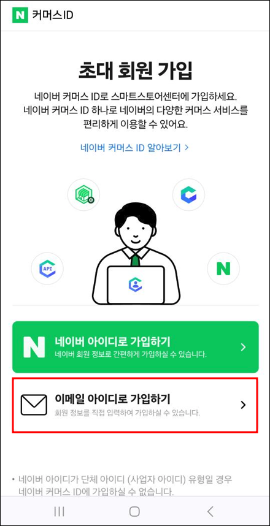Image resolution: width=270 pixels, height=526 pixels.
Task: Tap the envelope email icon
Action: (34, 405)
